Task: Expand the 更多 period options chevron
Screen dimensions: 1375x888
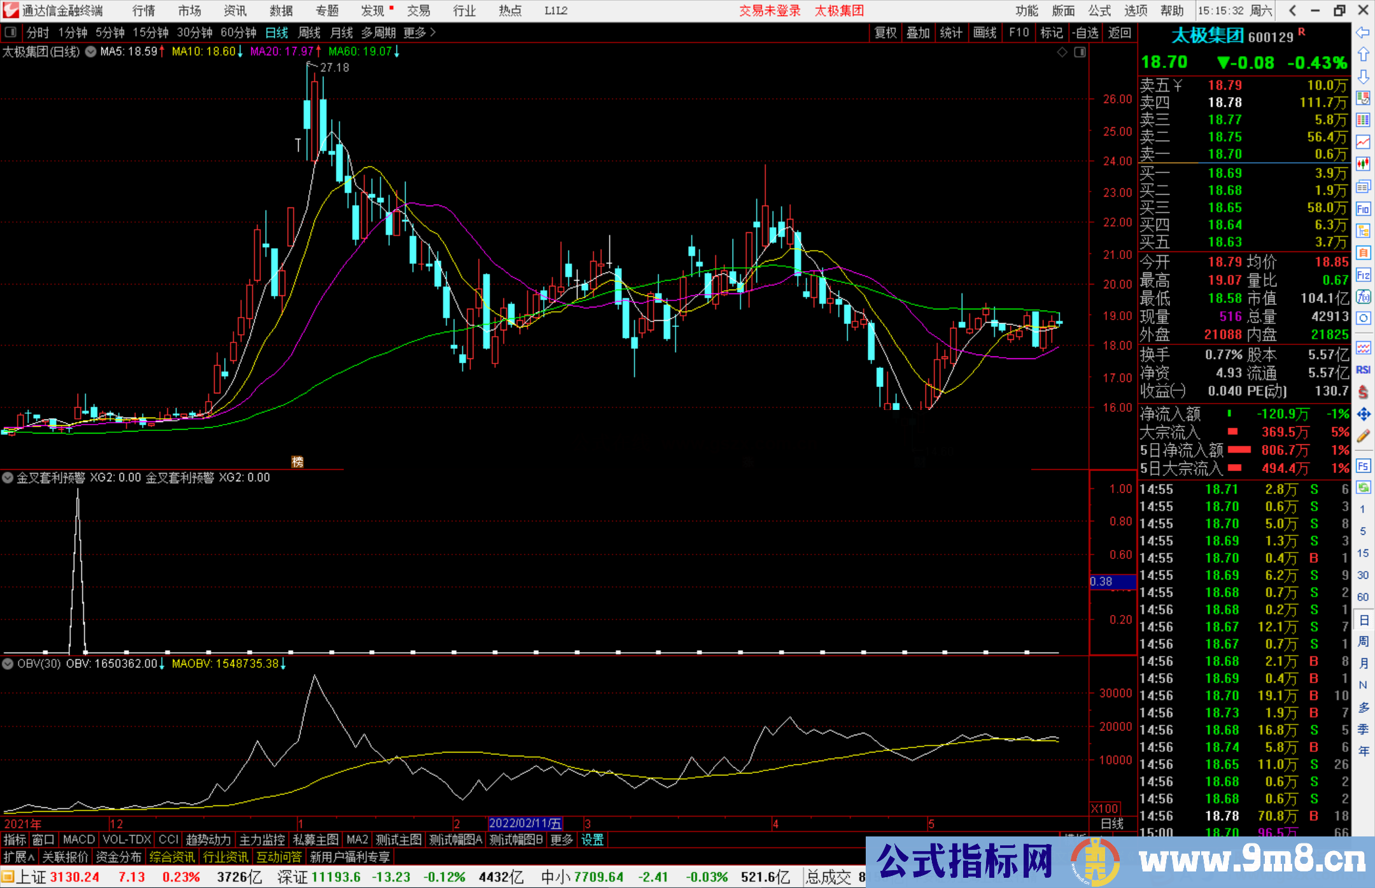Action: tap(433, 32)
